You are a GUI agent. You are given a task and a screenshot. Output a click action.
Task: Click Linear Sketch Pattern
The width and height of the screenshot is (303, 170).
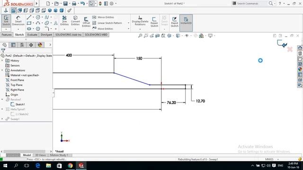point(107,23)
